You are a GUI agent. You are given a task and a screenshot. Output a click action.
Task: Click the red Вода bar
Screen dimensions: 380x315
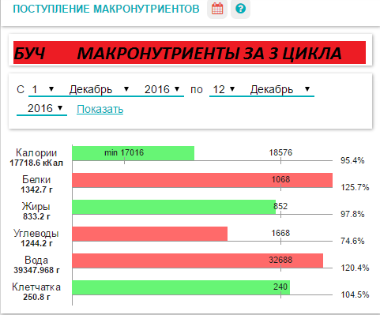pyautogui.click(x=198, y=261)
